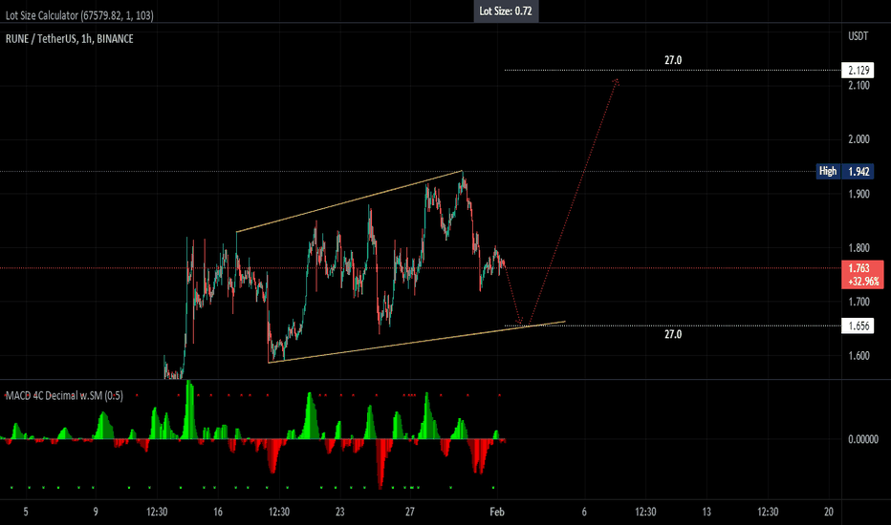Image resolution: width=891 pixels, height=525 pixels.
Task: Click the Lot Size Calculator indicator title
Action: [79, 15]
